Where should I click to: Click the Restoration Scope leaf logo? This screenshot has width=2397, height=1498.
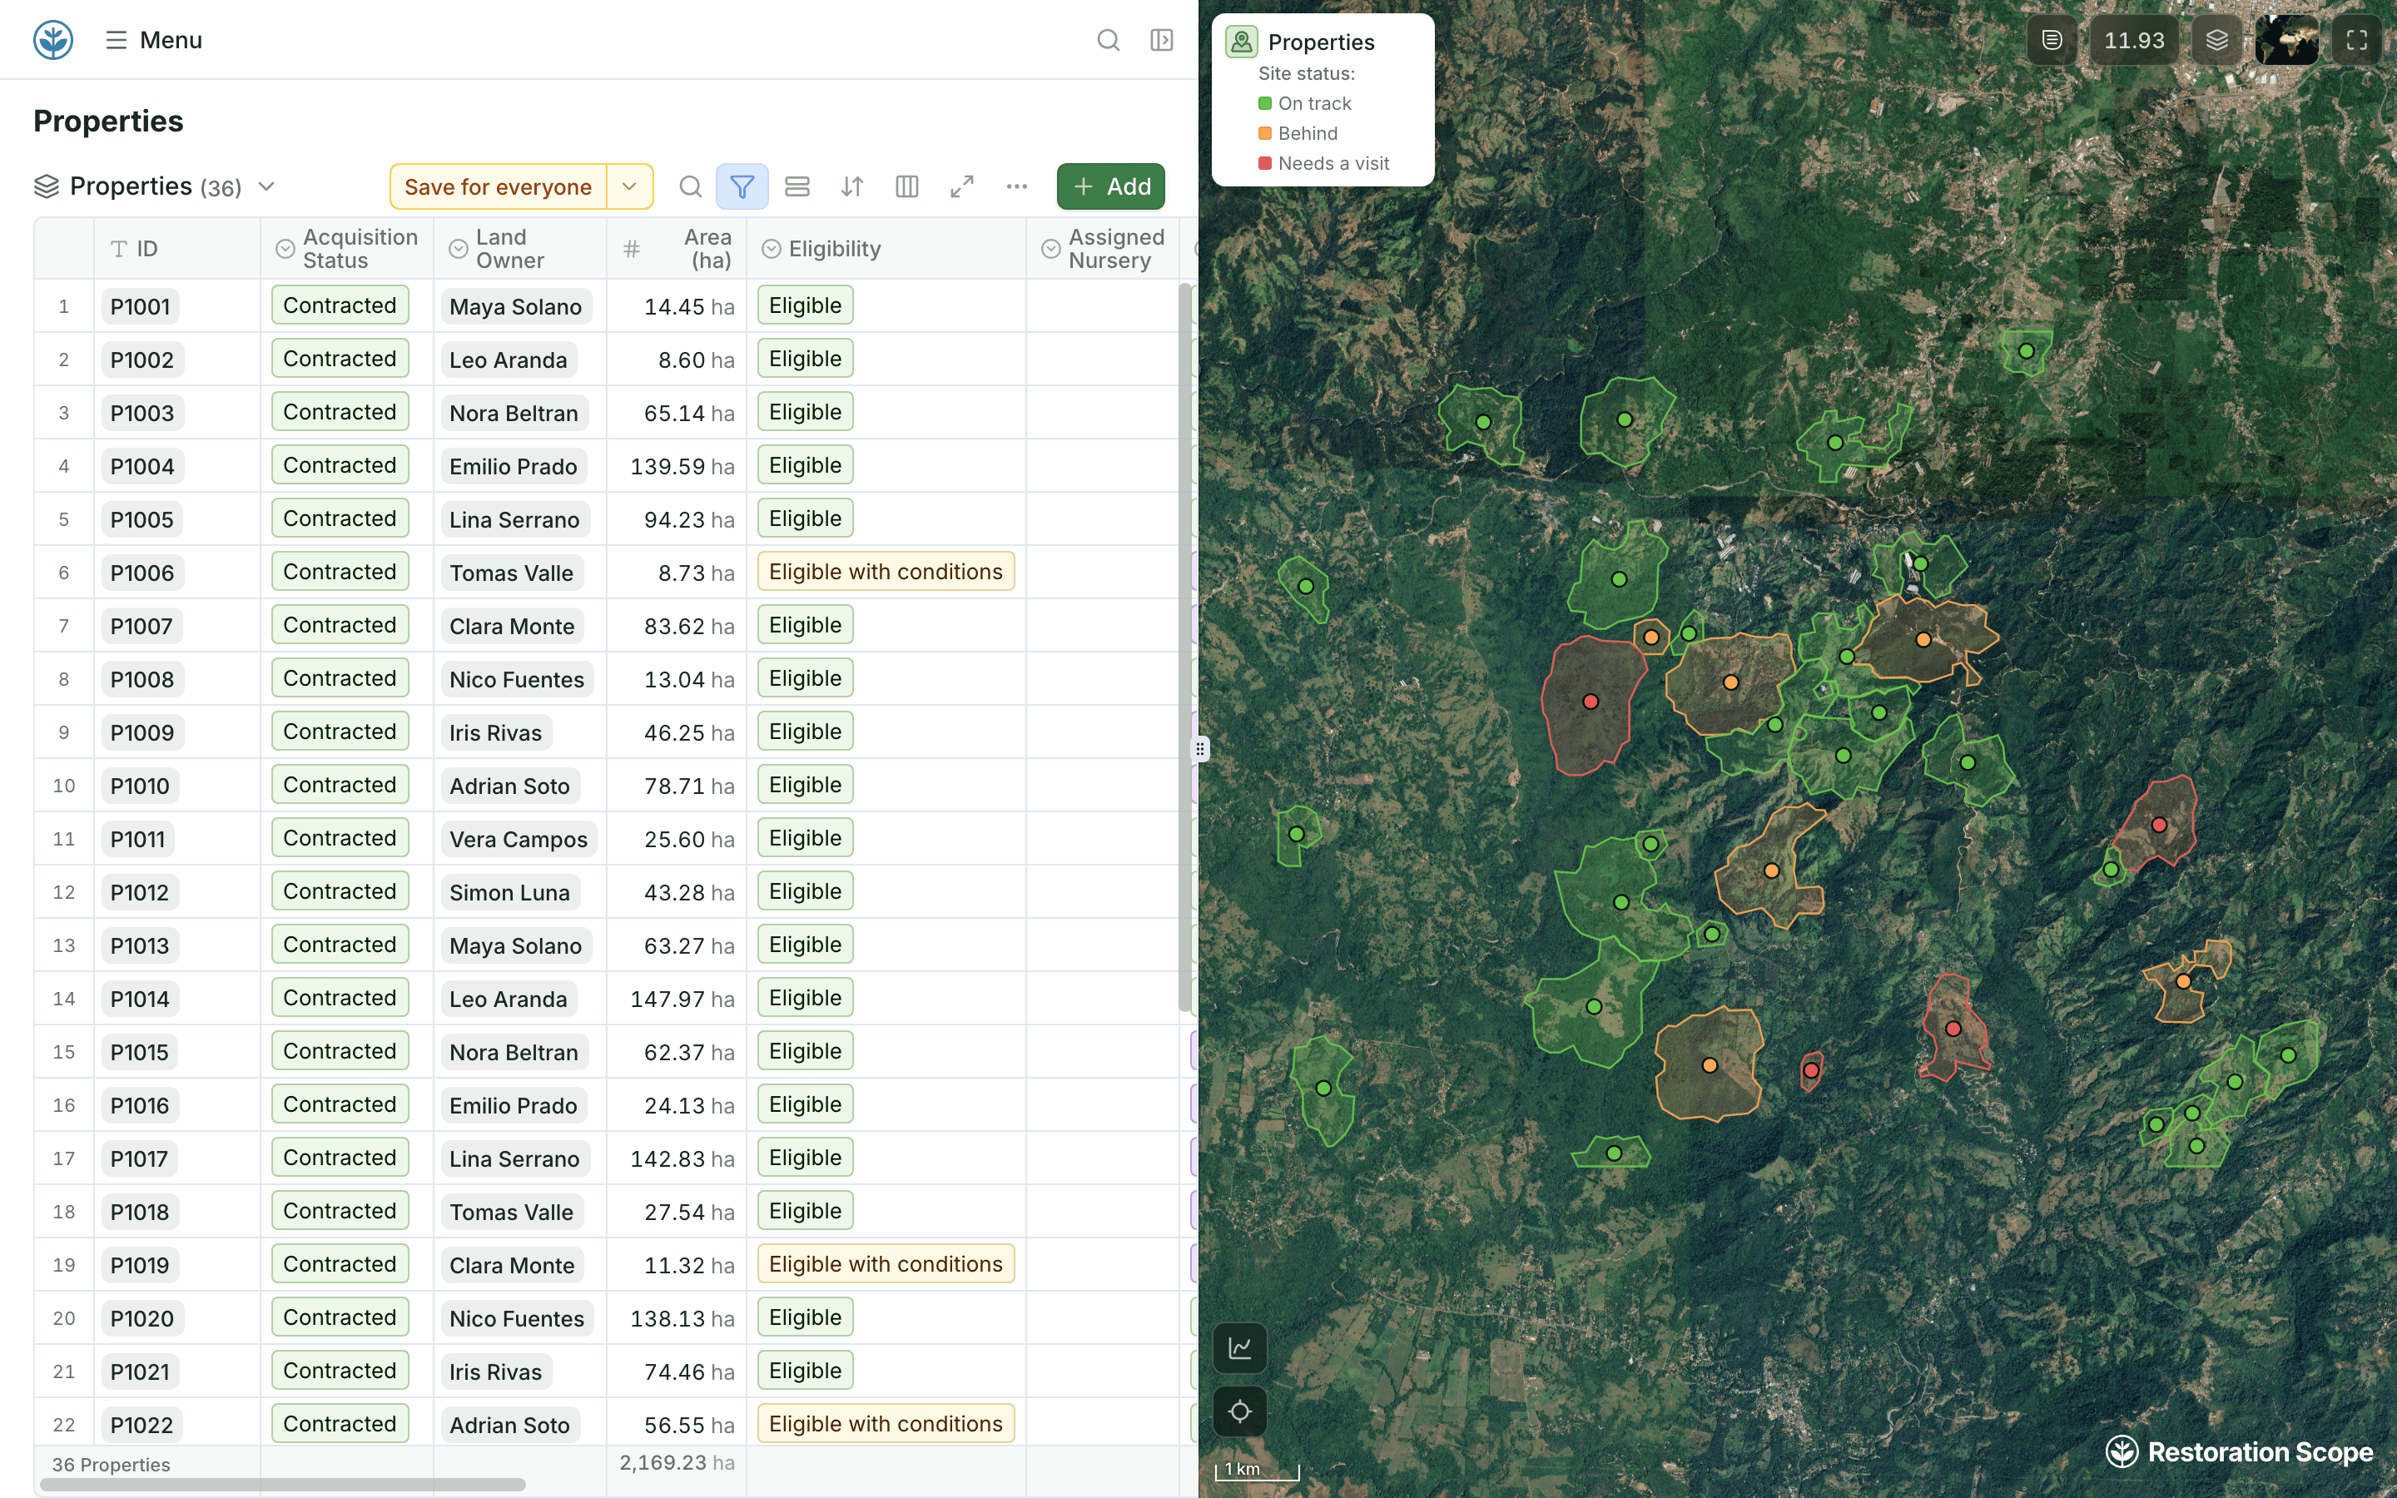tap(53, 40)
